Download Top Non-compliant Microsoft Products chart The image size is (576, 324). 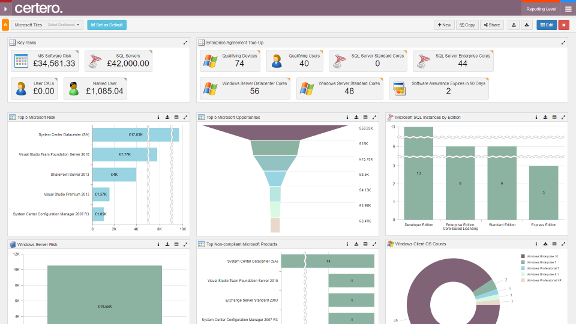point(356,244)
